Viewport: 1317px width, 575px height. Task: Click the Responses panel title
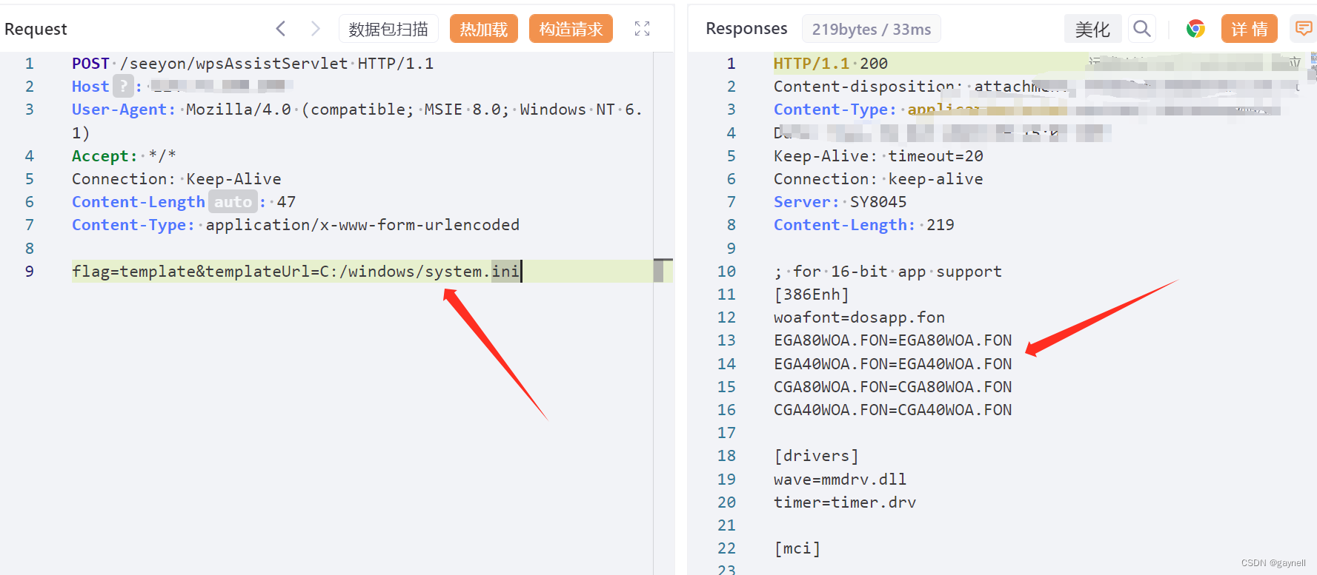(x=746, y=28)
